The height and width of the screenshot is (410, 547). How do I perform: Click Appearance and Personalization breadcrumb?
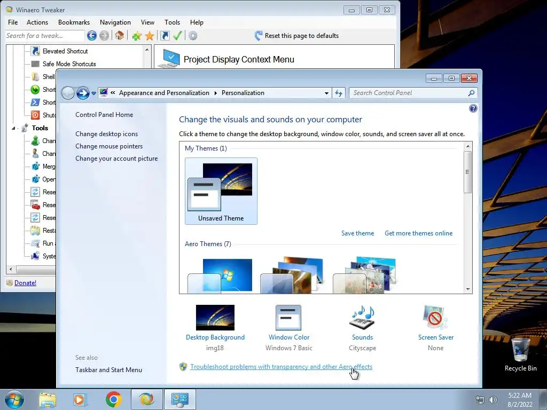click(164, 93)
